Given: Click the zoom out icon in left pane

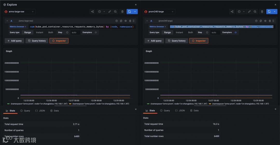Looking at the screenshot, I should click(115, 12).
